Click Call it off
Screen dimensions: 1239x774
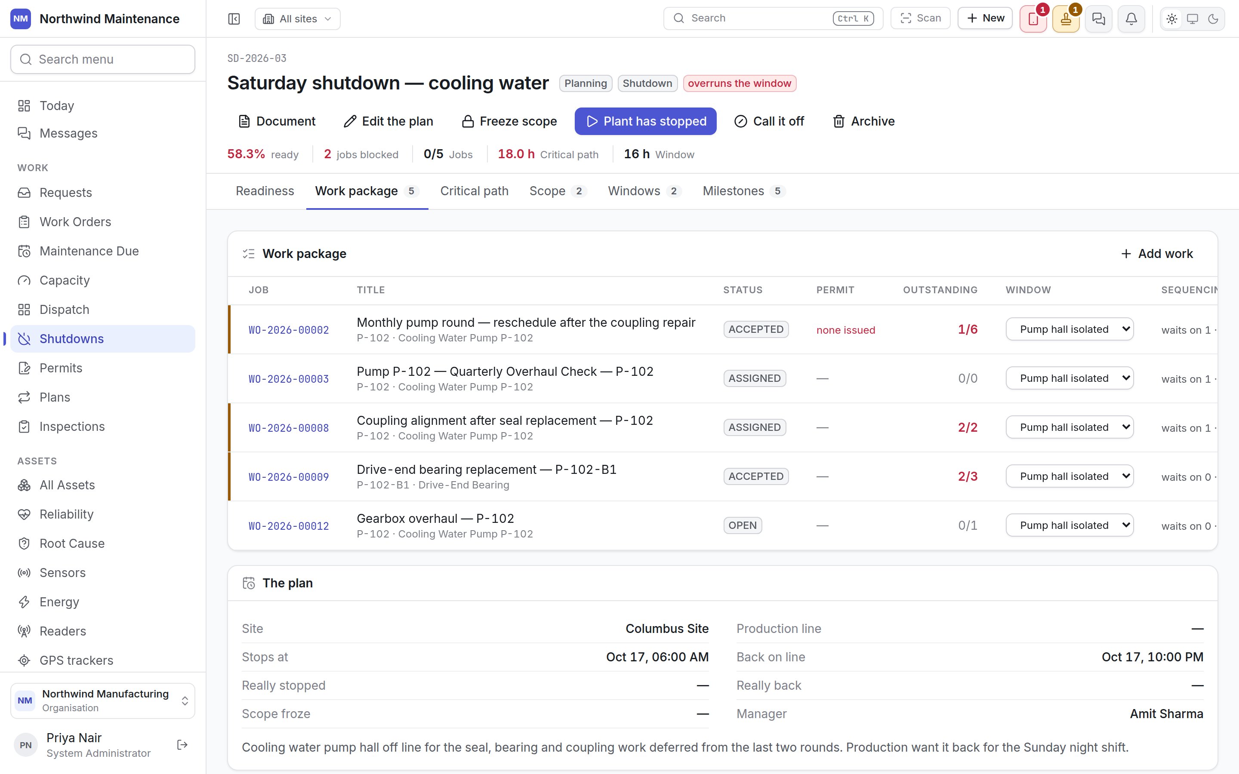[769, 121]
